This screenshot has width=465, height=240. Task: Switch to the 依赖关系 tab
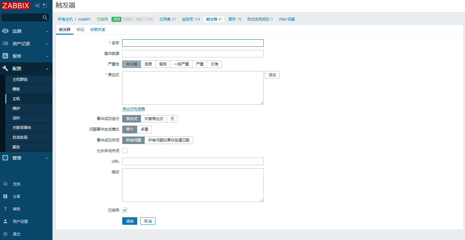click(98, 30)
